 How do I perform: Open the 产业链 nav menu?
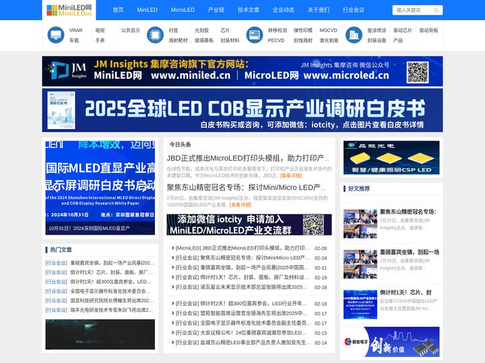click(x=216, y=10)
